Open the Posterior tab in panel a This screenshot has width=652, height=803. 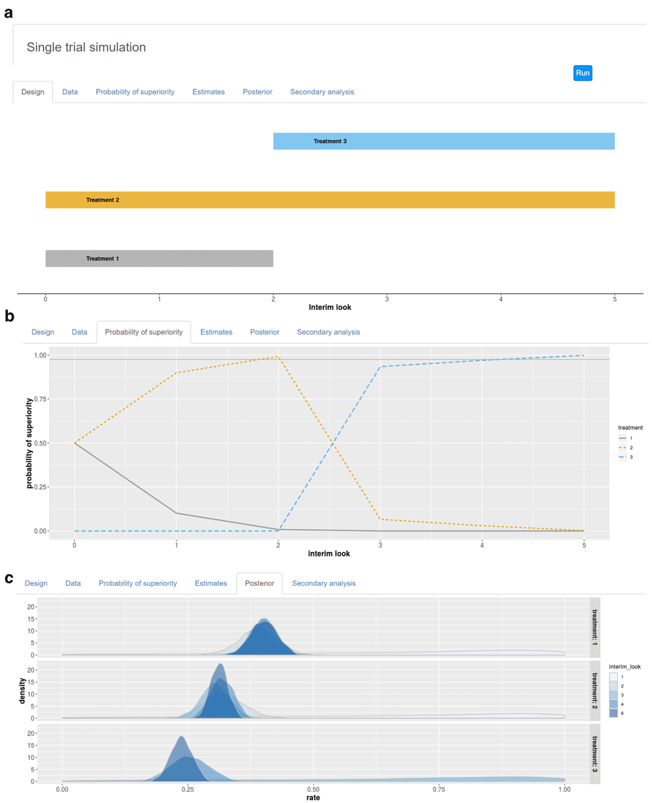coord(257,92)
